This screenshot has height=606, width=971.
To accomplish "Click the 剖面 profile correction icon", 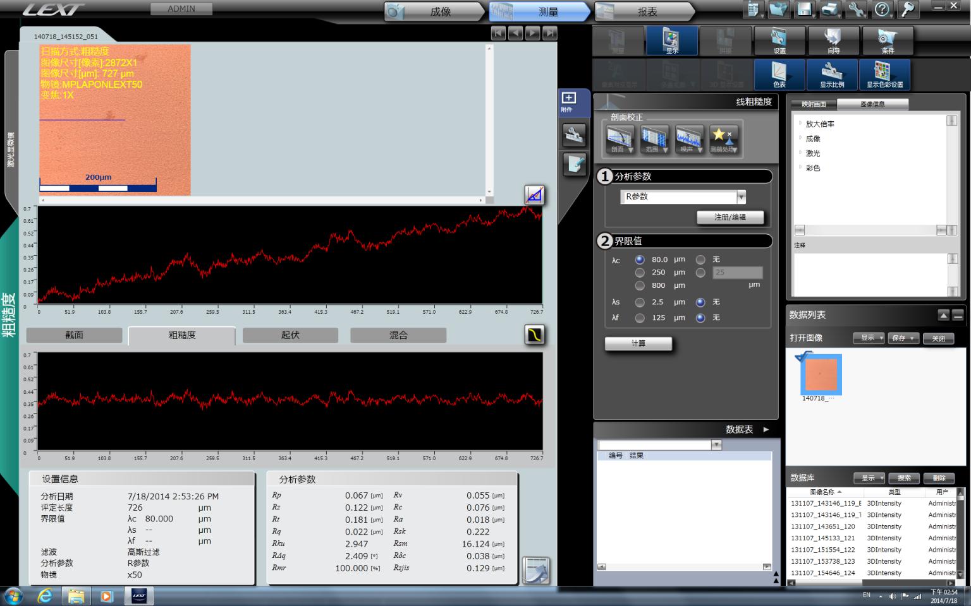I will (x=619, y=140).
